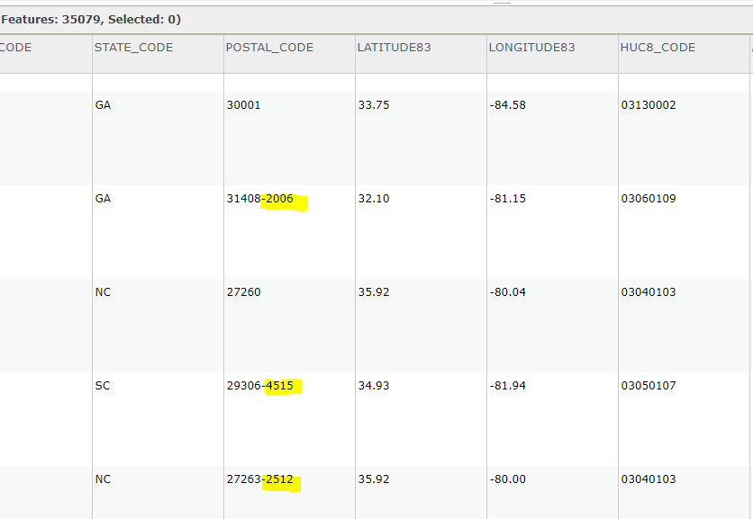Click latitude 35.92 in the 27260 row

[374, 292]
